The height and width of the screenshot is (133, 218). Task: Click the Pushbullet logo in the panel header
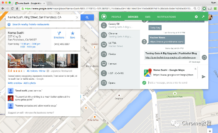(104, 17)
